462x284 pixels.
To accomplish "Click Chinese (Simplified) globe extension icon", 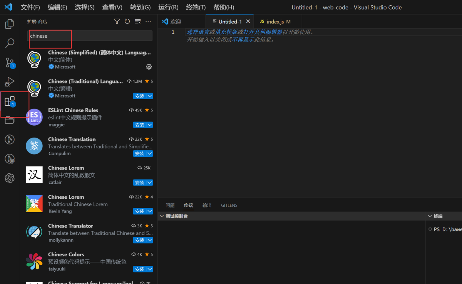I will coord(34,60).
